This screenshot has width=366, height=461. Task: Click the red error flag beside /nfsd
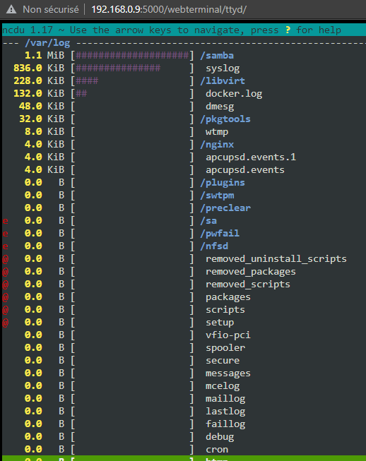click(x=5, y=246)
